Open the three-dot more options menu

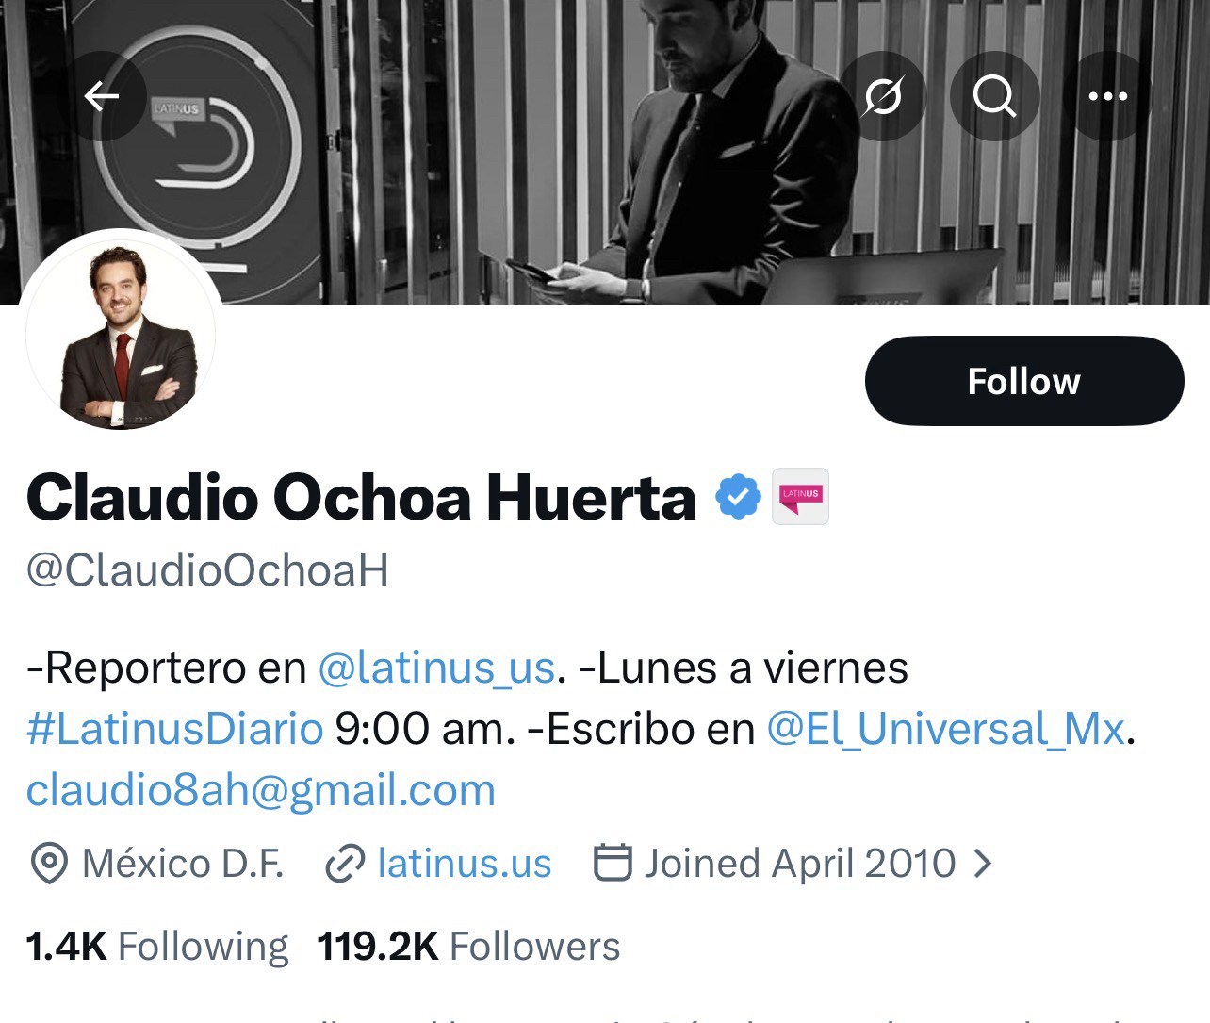[x=1107, y=95]
